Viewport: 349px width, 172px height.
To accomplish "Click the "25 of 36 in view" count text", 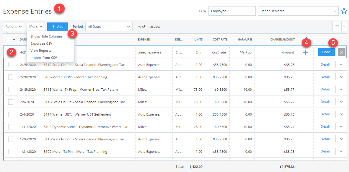I will (x=149, y=27).
